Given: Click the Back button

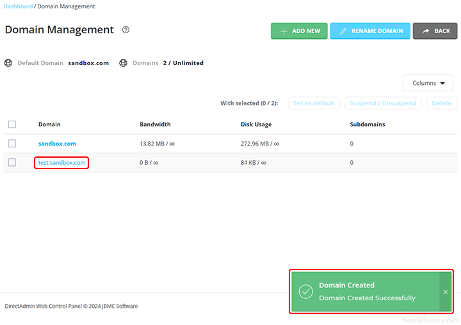Looking at the screenshot, I should click(435, 31).
